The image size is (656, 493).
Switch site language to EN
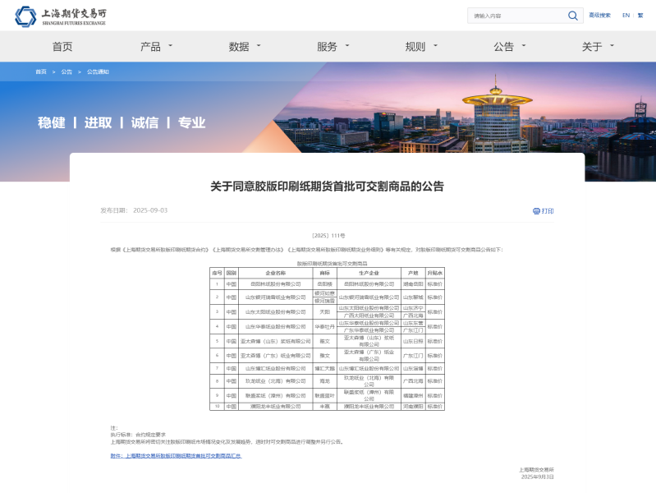[626, 16]
